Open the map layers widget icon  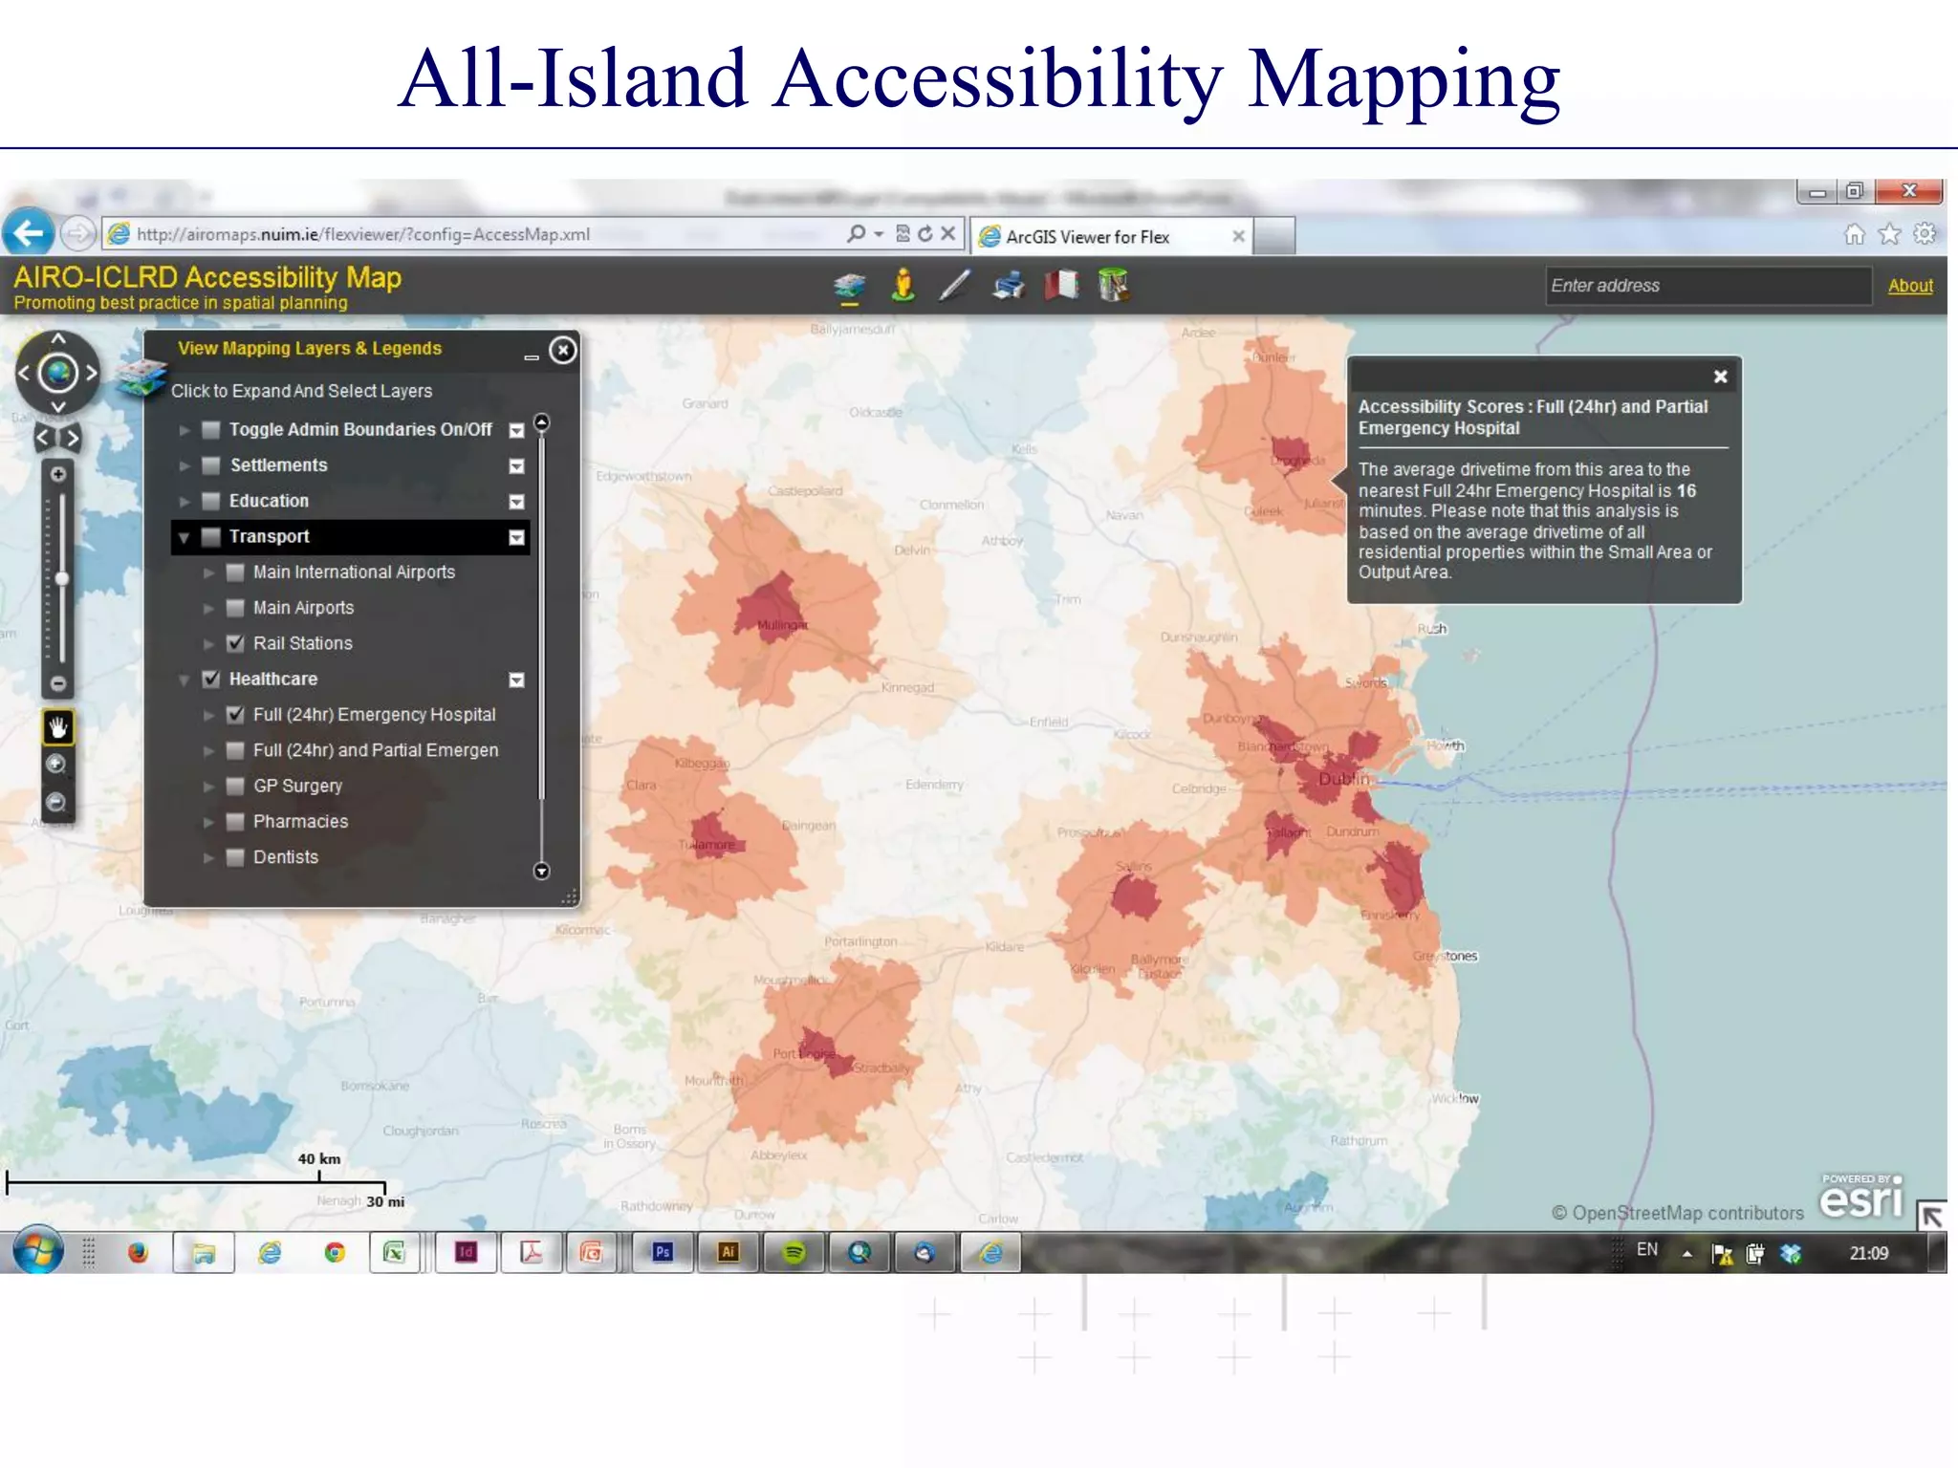pyautogui.click(x=849, y=286)
